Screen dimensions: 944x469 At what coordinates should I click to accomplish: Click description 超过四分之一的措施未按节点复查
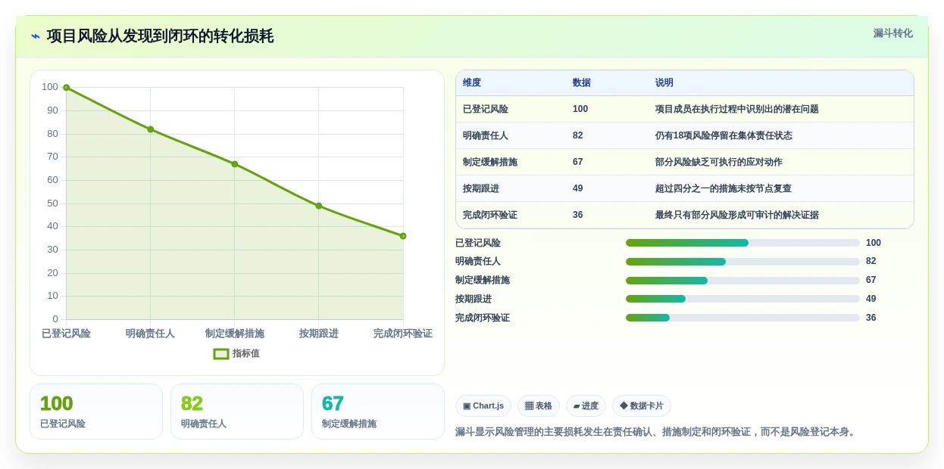tap(724, 189)
